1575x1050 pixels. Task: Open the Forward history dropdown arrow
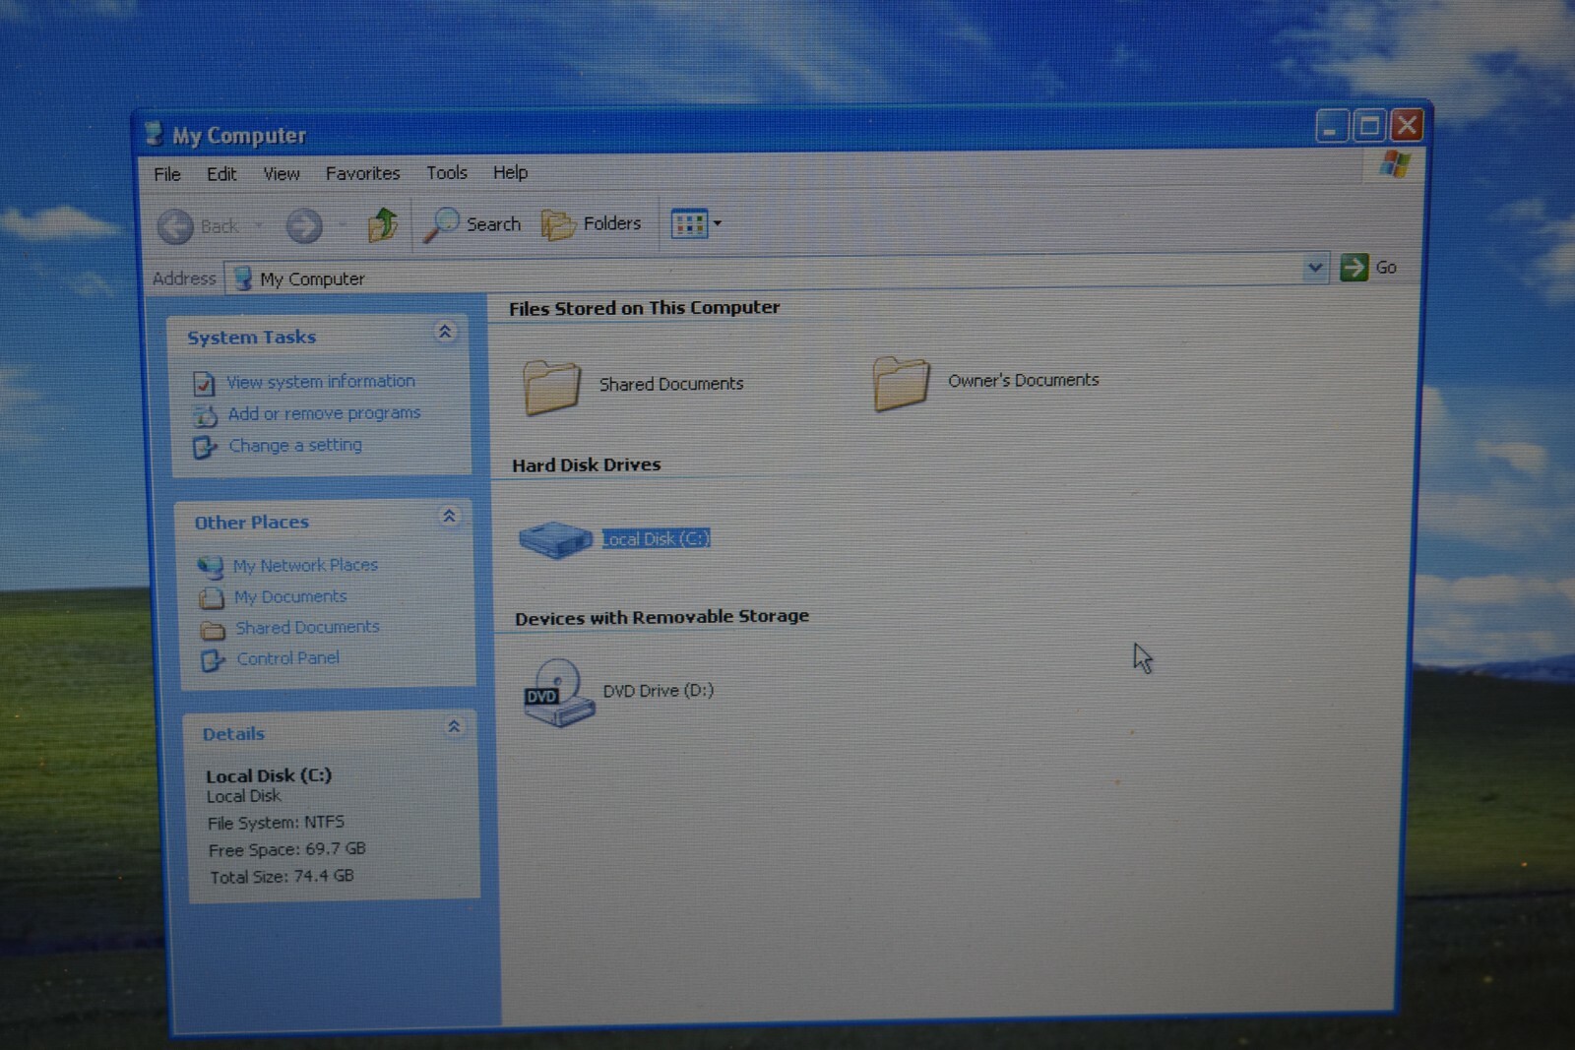pyautogui.click(x=343, y=225)
